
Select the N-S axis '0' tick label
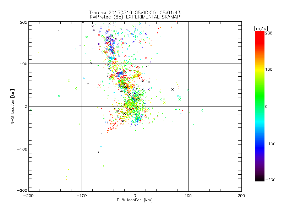coord(26,106)
